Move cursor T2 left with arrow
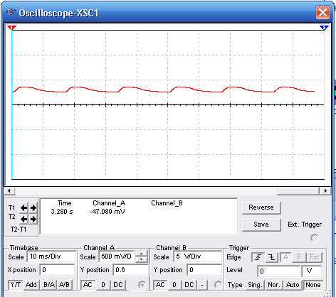Viewport: 336px width, 297px height. point(23,219)
